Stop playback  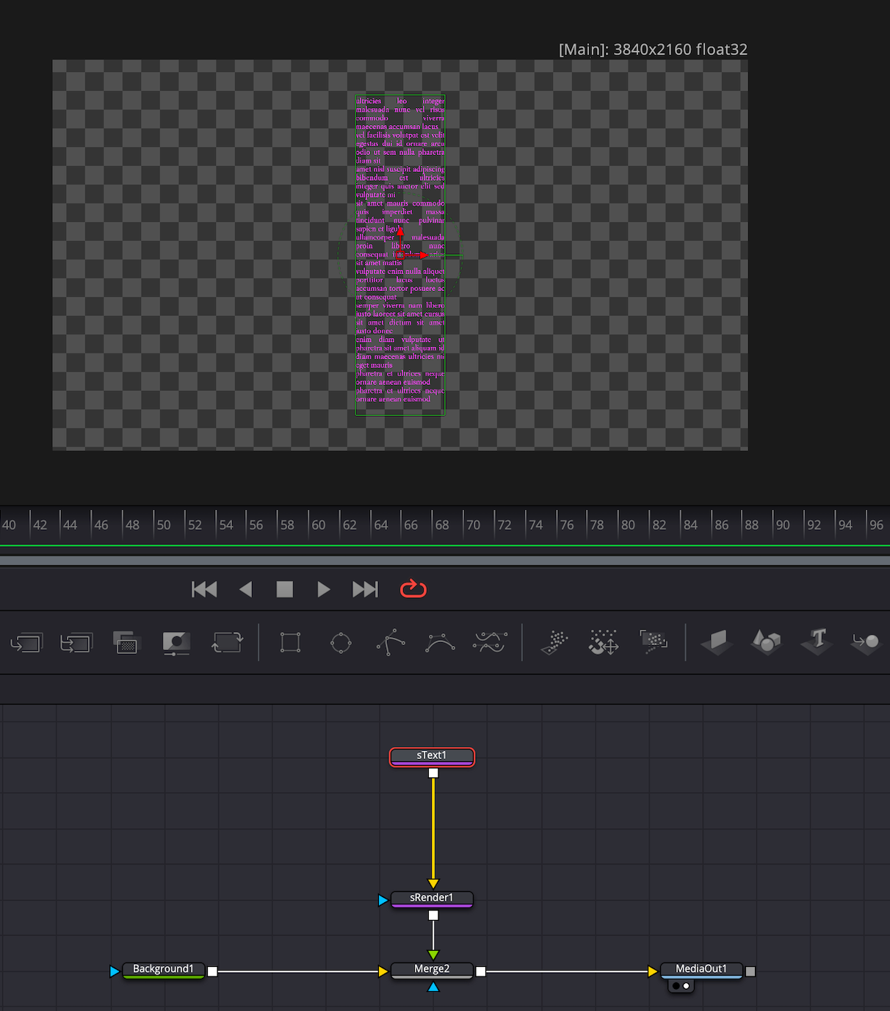tap(285, 589)
